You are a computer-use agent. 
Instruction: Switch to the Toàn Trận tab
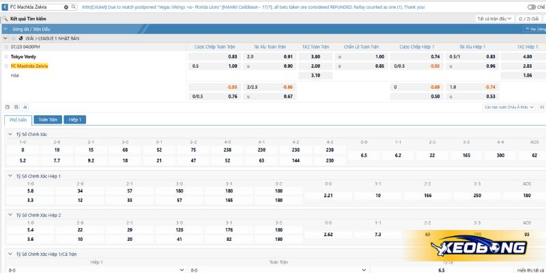[x=48, y=119]
